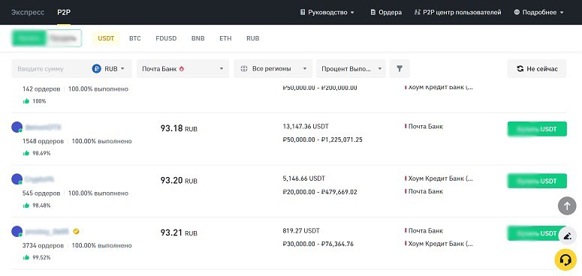Click the 3734 ордеров seller stat
The height and width of the screenshot is (276, 582).
pyautogui.click(x=43, y=245)
